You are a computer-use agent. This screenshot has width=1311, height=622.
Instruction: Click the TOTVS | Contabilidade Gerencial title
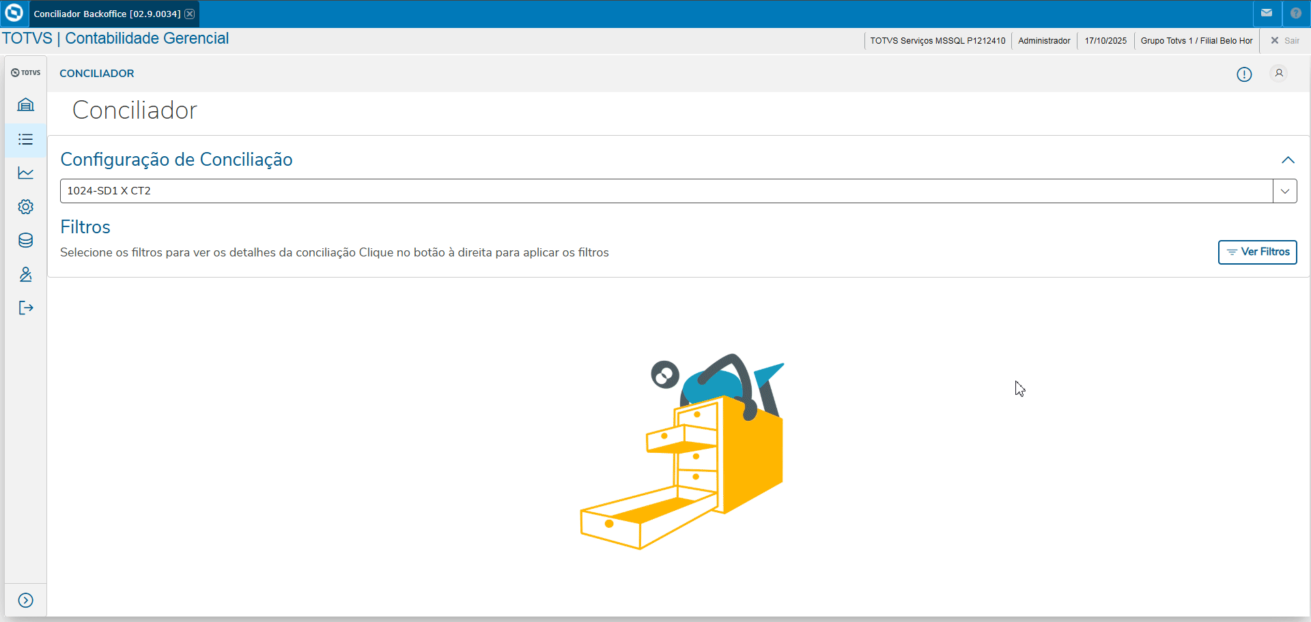point(115,38)
